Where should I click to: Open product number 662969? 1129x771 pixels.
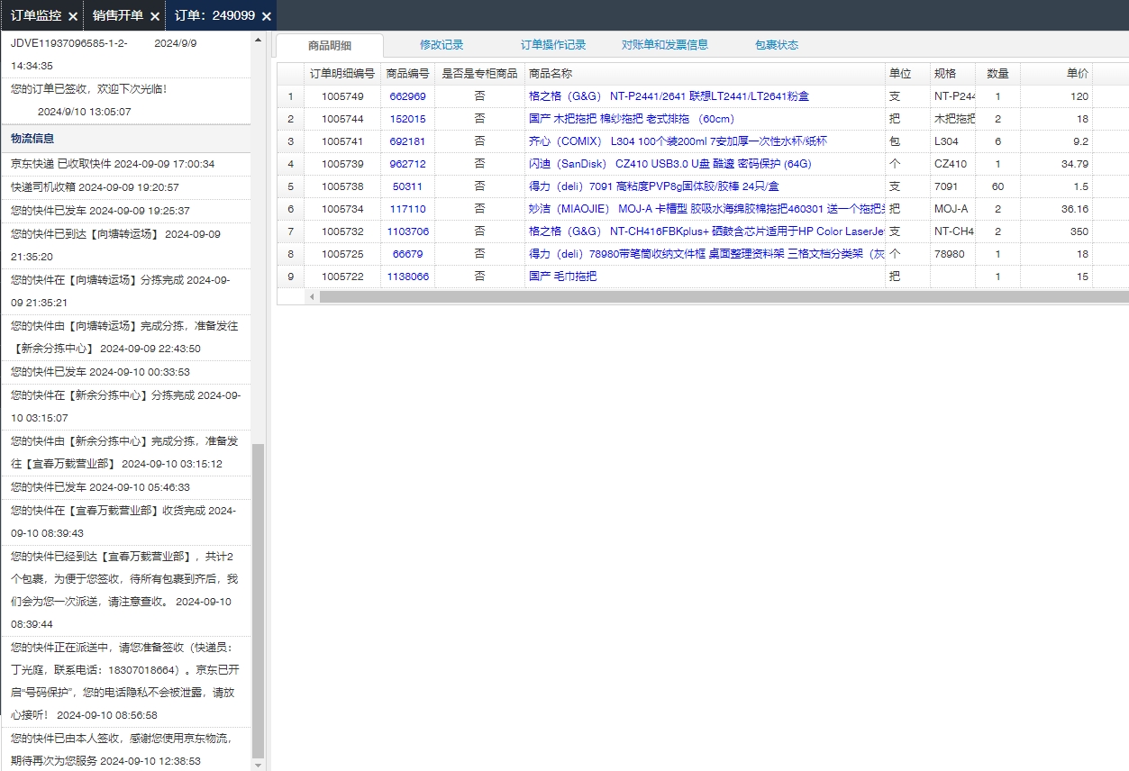(407, 96)
